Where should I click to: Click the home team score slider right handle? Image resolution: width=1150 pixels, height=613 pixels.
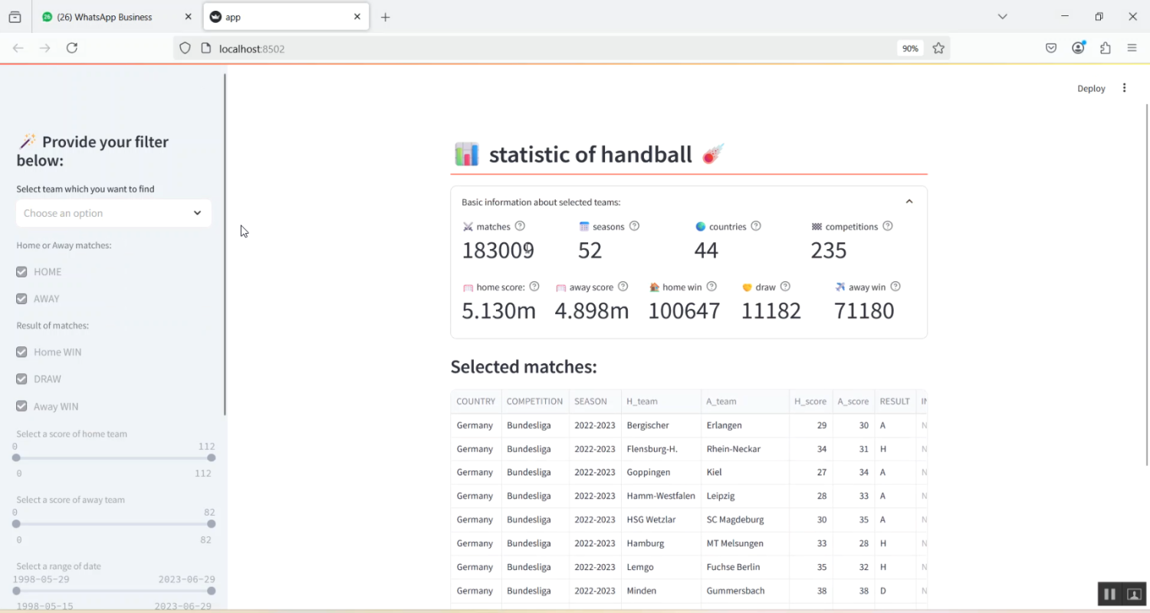[211, 458]
